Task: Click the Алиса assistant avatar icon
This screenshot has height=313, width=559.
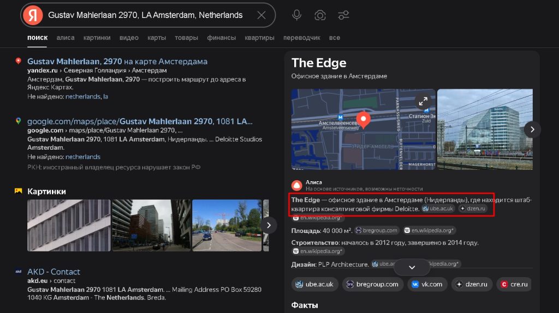Action: tap(296, 185)
